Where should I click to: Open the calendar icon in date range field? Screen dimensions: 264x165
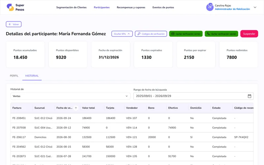249,96
